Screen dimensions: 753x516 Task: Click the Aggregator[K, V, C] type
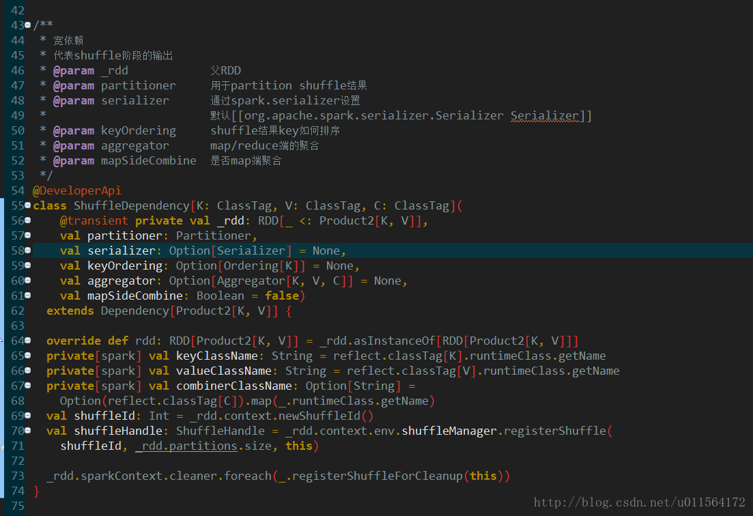[x=281, y=281]
